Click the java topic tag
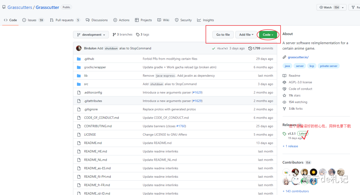The image size is (360, 195). point(287,66)
